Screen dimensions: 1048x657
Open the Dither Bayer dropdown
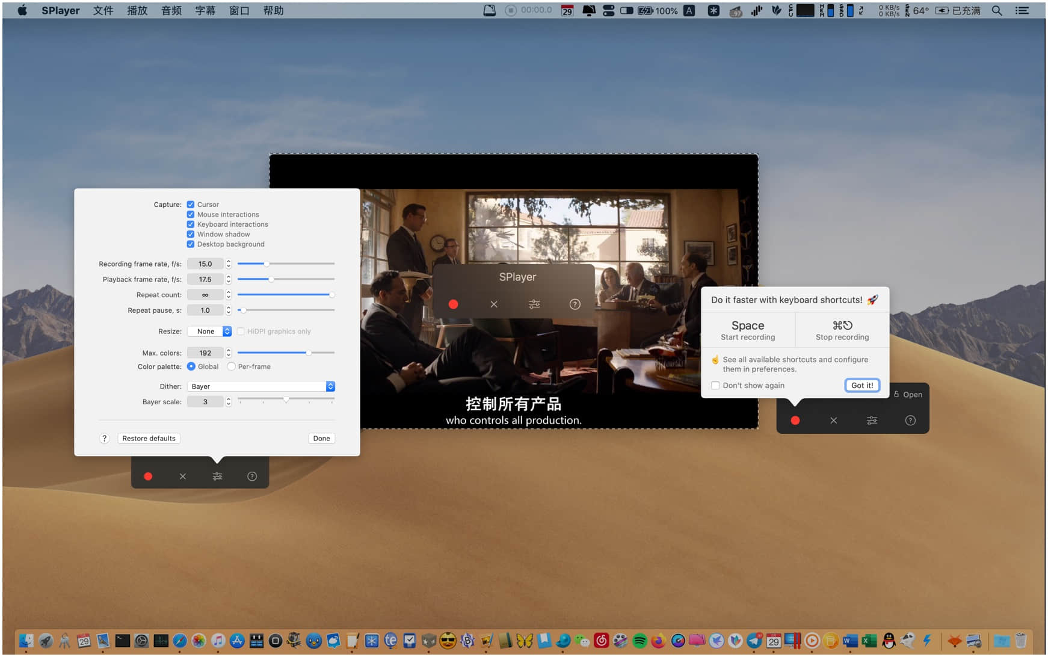tap(261, 386)
